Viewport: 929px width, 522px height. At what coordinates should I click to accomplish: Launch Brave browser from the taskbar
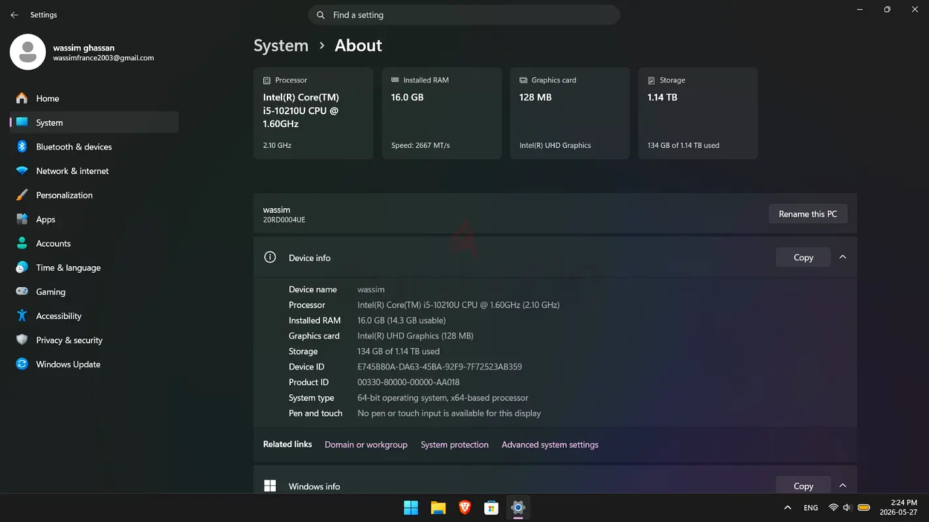(464, 508)
